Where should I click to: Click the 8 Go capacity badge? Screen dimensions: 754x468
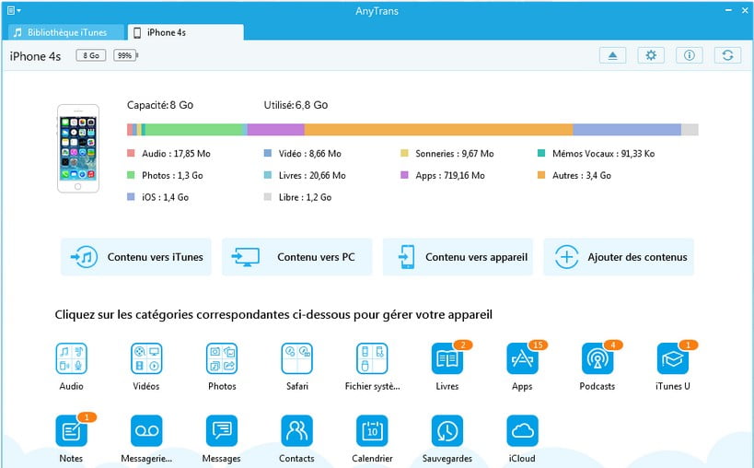coord(91,55)
